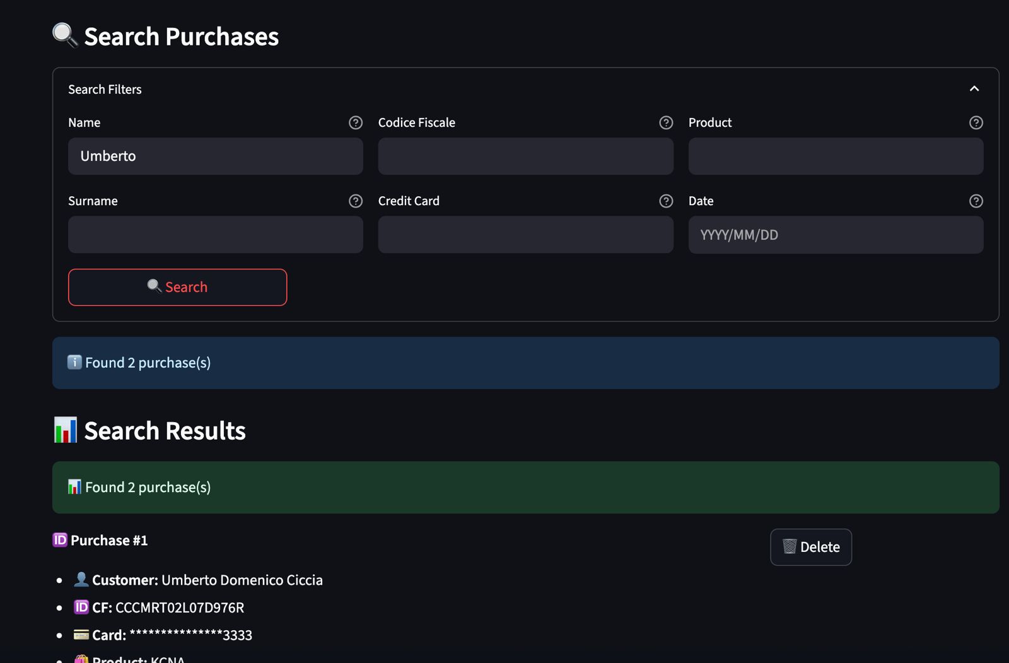
Task: Click the Credit Card help icon
Action: [666, 201]
